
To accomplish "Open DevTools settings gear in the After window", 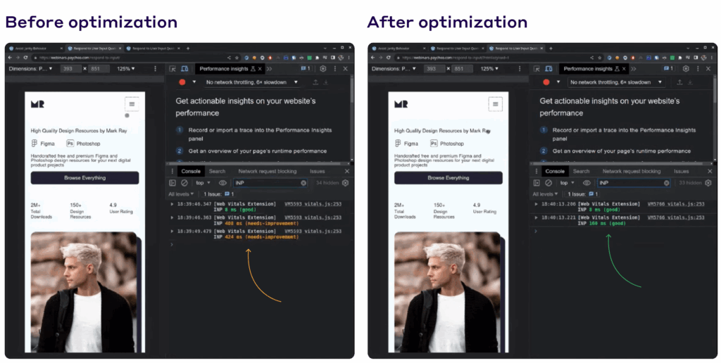I will (686, 68).
